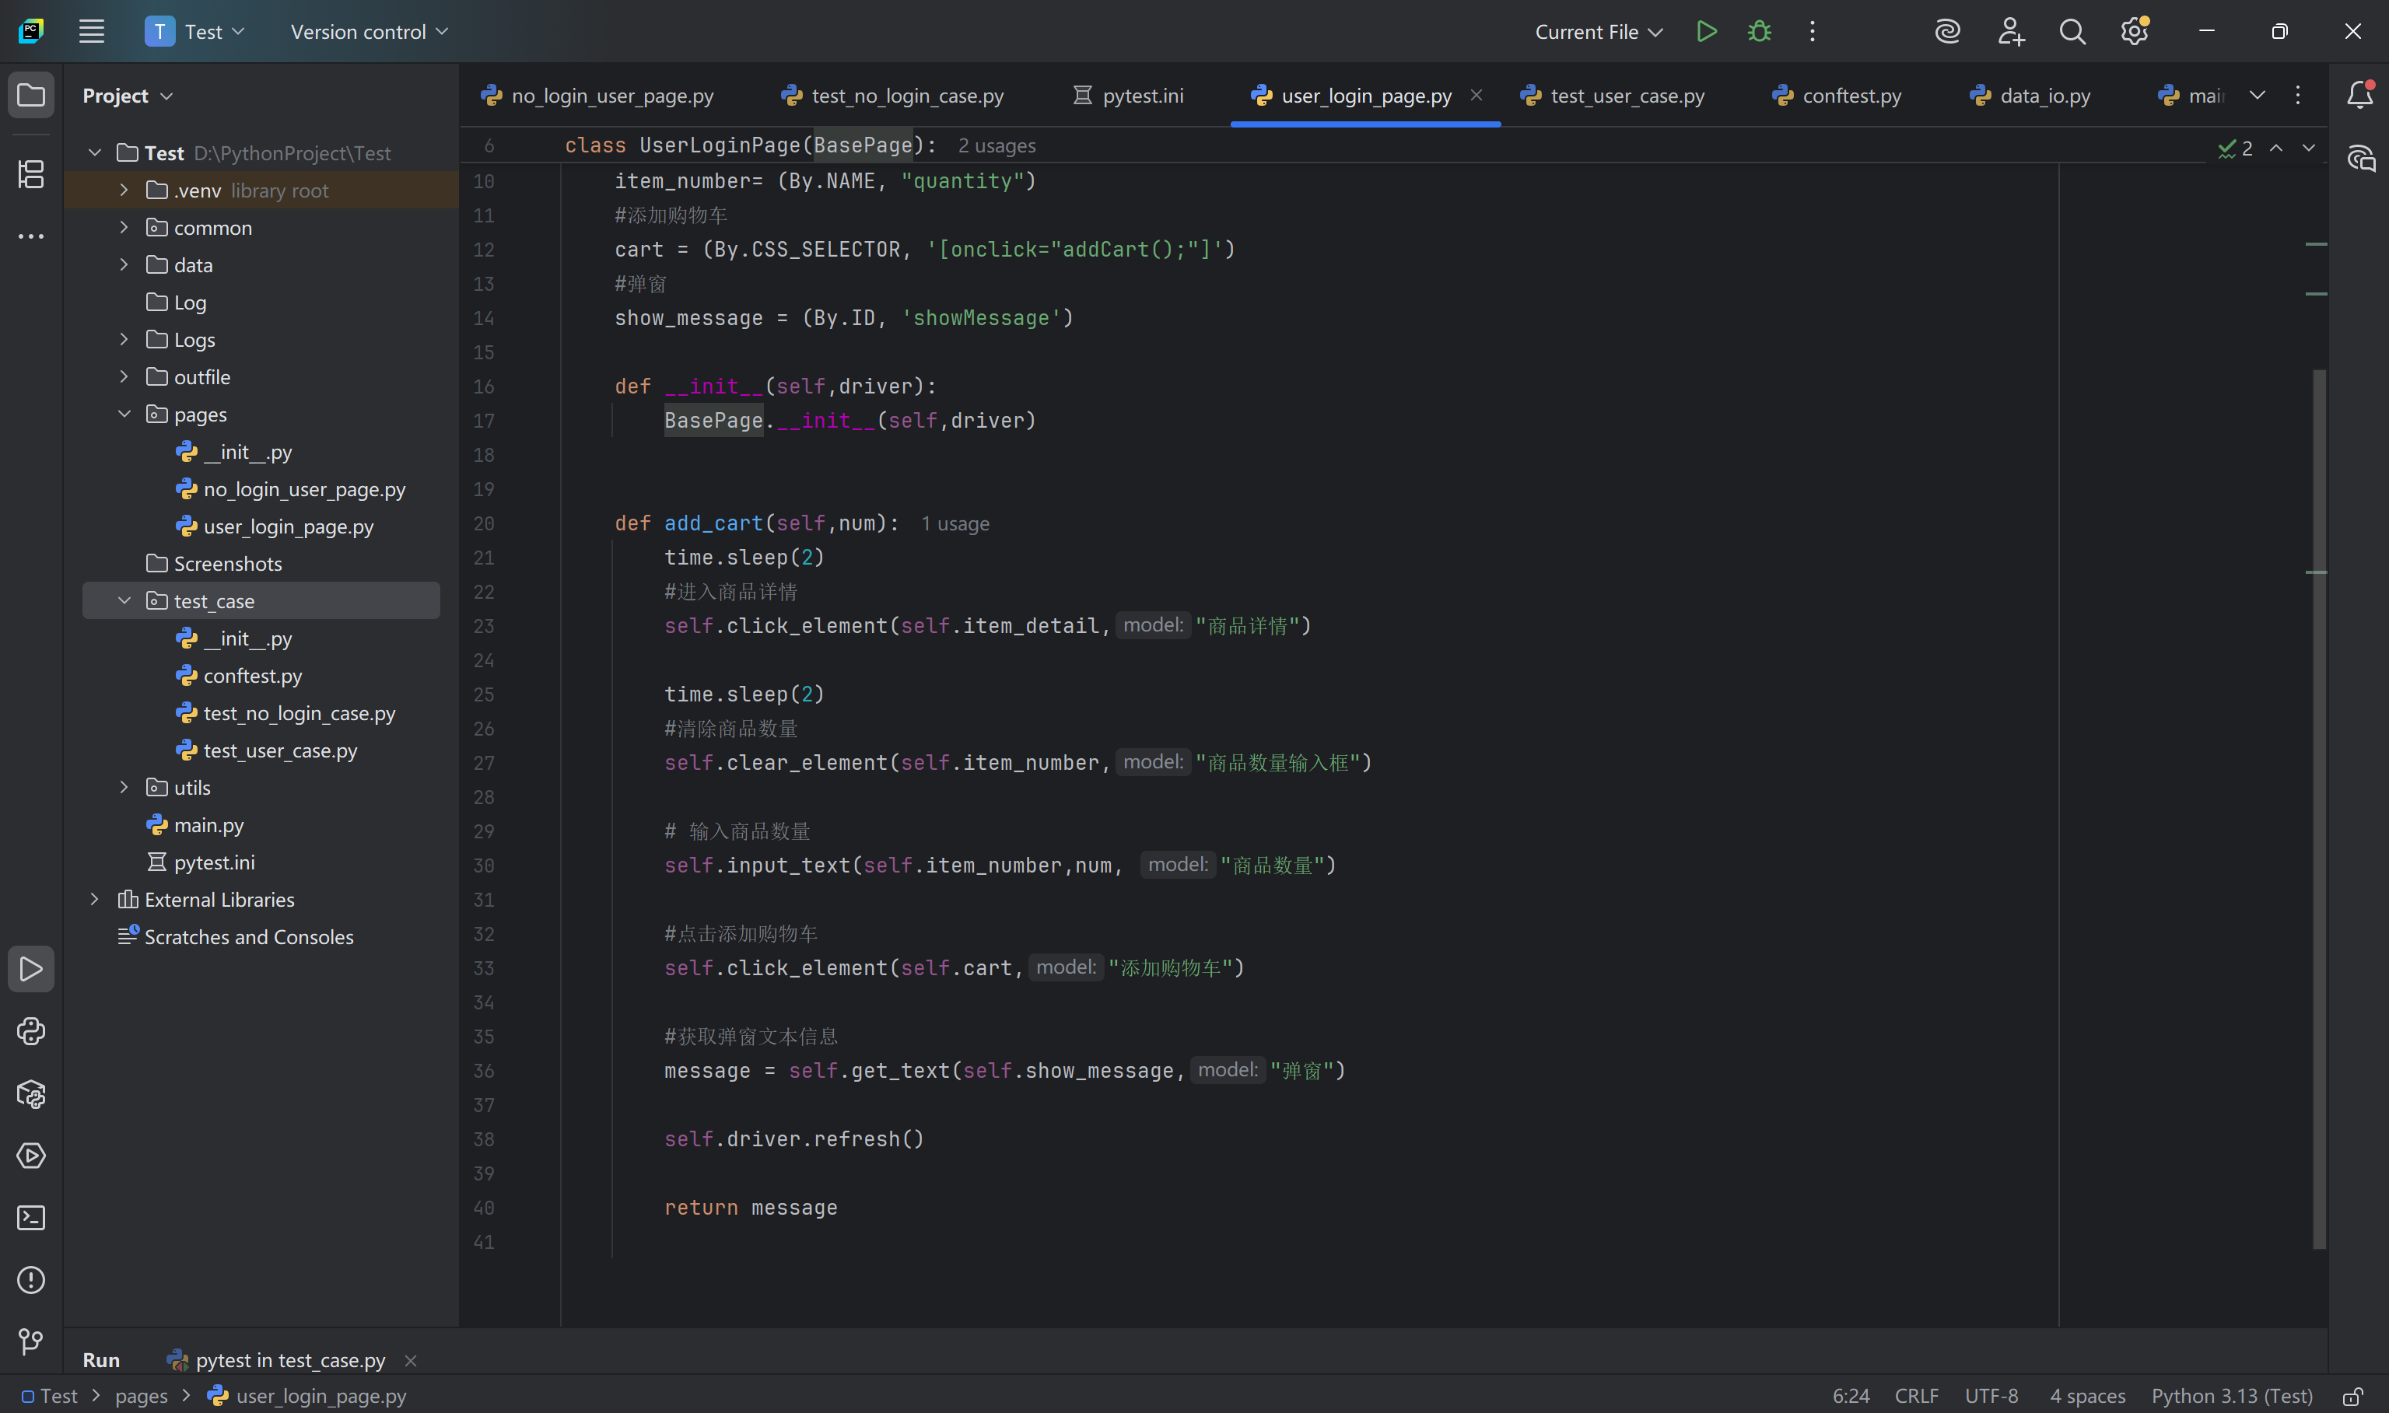Click the Python 3.13 (Test) interpreter in the status bar

[x=2231, y=1396]
